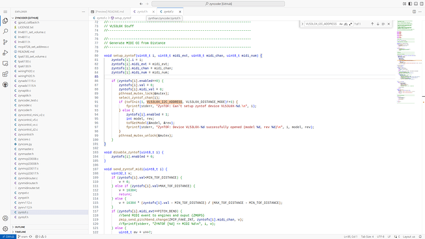Split the editor to the right

[x=414, y=12]
